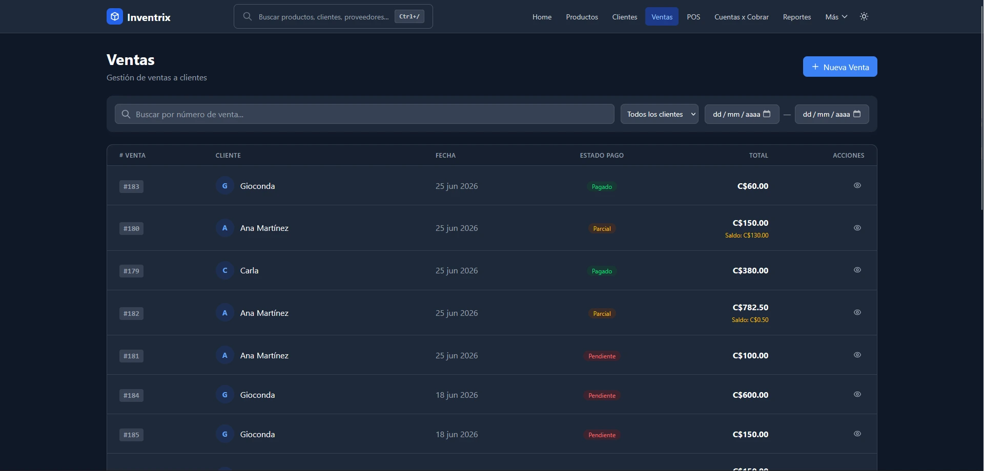Image resolution: width=984 pixels, height=471 pixels.
Task: Click the C avatar for Carla
Action: pyautogui.click(x=225, y=270)
